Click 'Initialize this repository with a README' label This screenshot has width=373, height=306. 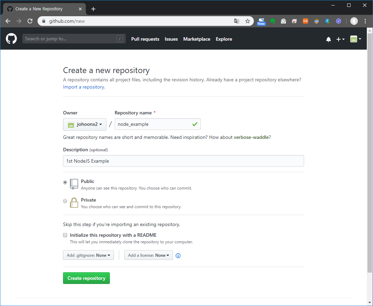click(113, 235)
